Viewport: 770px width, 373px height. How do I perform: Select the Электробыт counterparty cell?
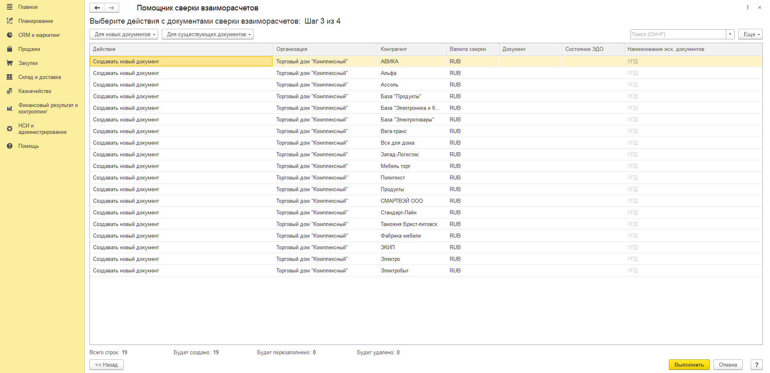[x=412, y=270]
